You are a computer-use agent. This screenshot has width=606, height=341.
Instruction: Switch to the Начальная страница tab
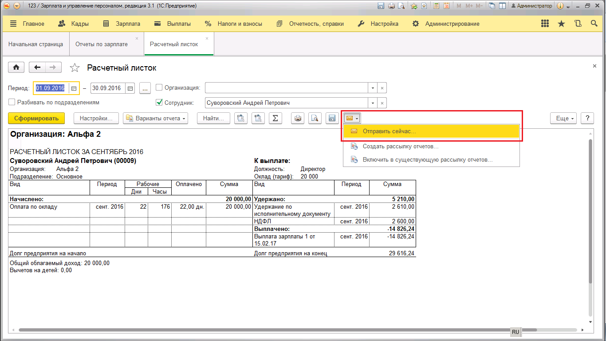click(36, 44)
